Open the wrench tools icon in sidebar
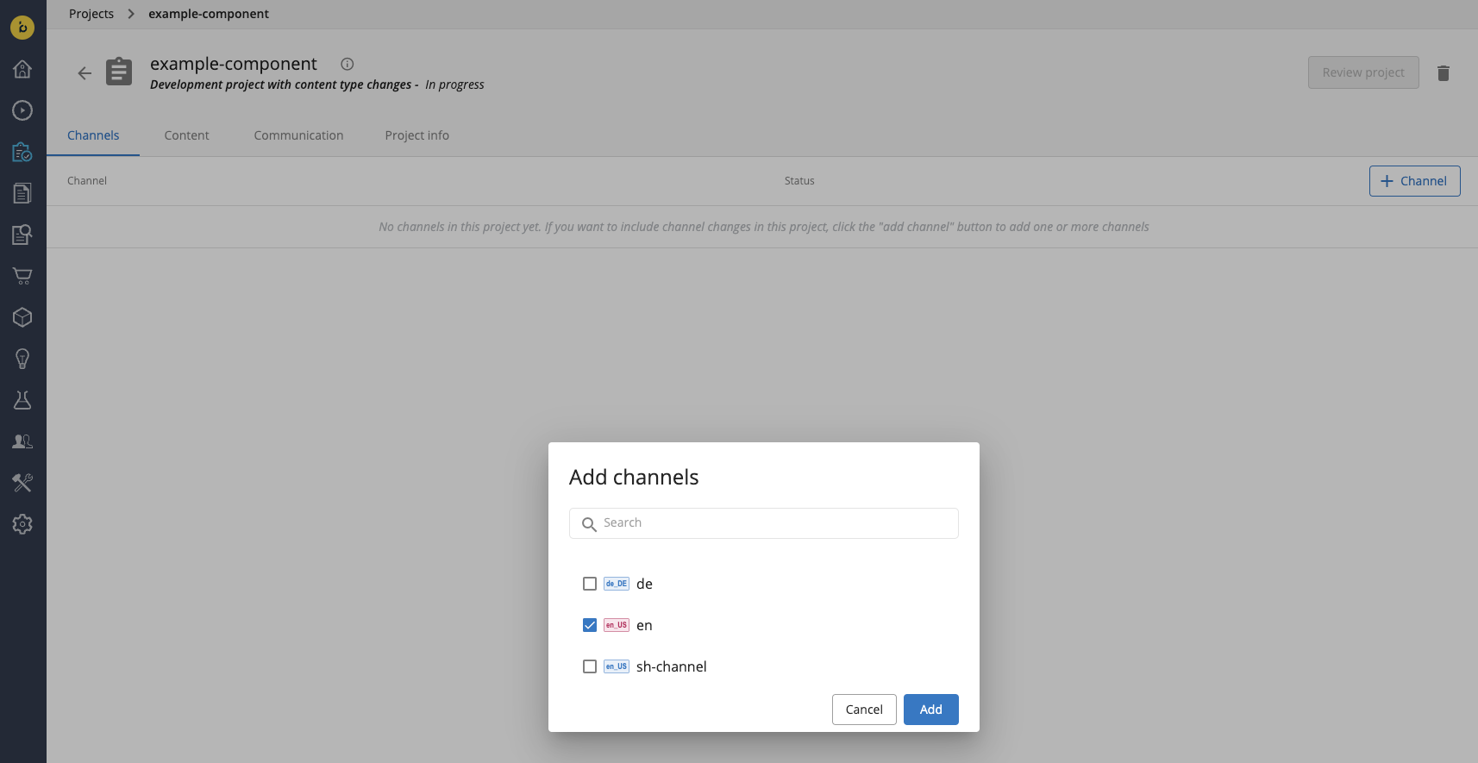This screenshot has width=1478, height=763. (x=22, y=483)
